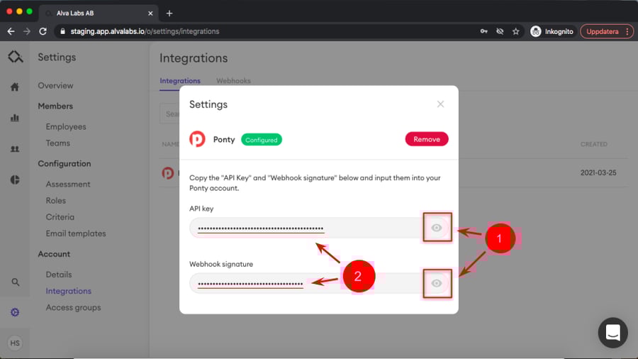Screen dimensions: 638x359
Task: Open the chat support bubble
Action: (612, 333)
